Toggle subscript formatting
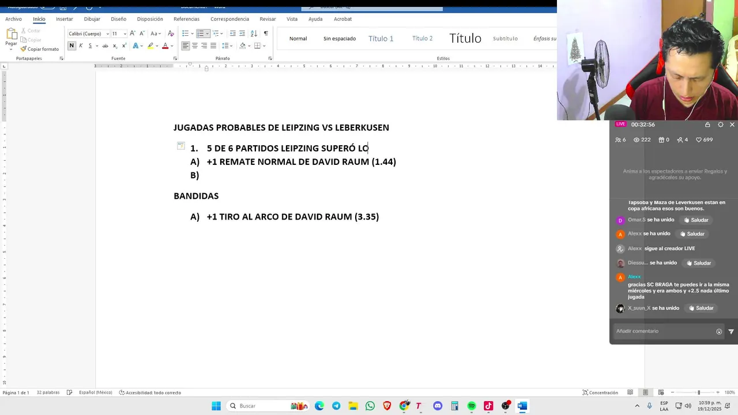Viewport: 738px width, 415px height. [x=115, y=46]
